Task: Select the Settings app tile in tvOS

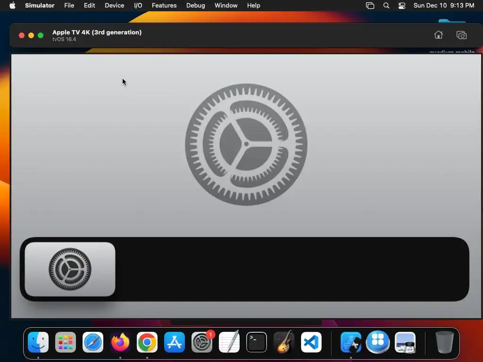Action: [70, 269]
